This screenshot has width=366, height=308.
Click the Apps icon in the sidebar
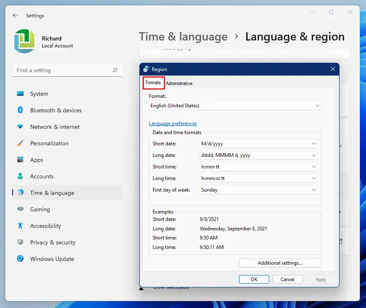pos(20,160)
